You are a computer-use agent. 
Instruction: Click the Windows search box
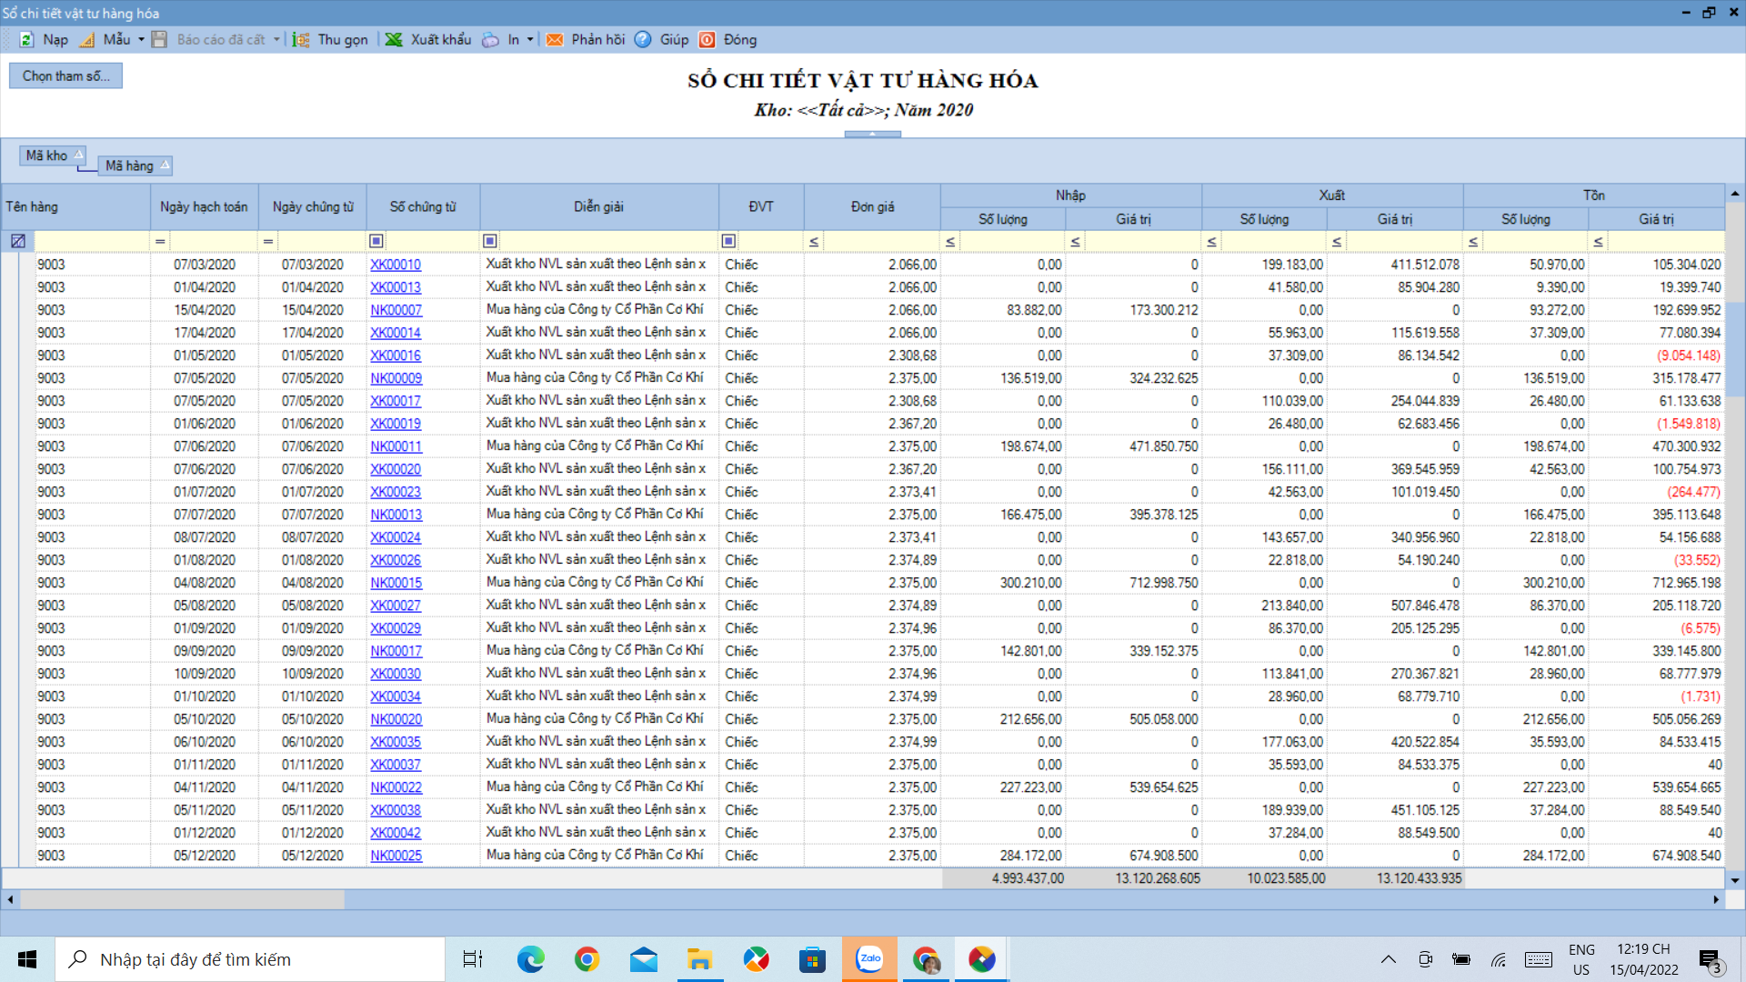250,959
